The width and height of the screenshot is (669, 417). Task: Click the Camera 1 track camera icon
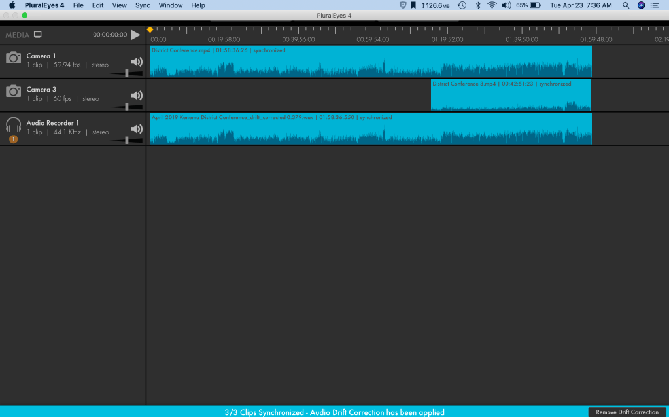tap(13, 58)
